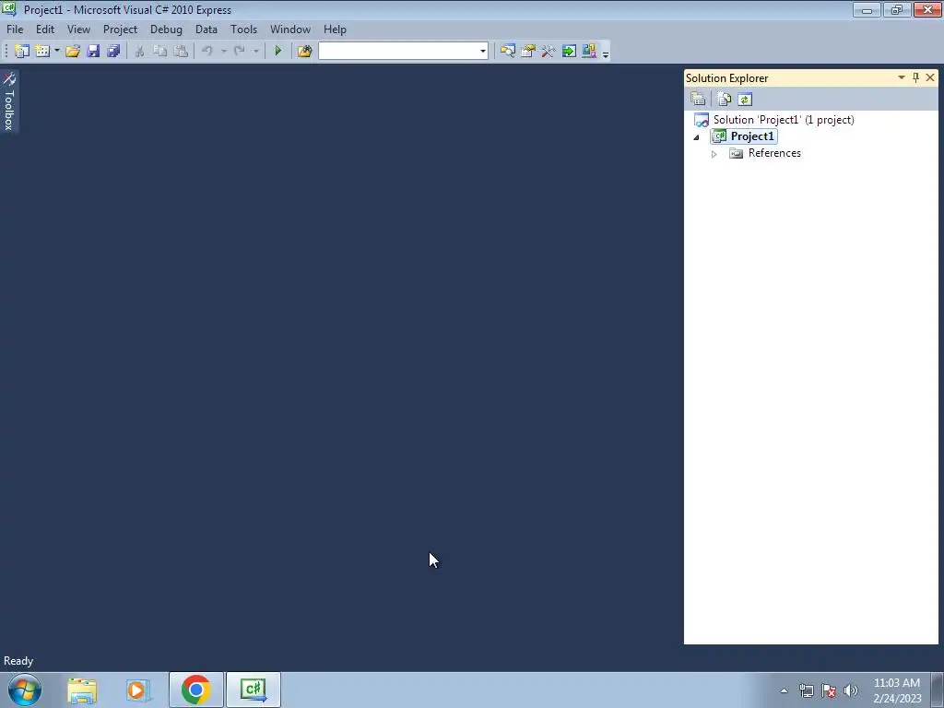Click the Add New Item toolbar icon
This screenshot has width=944, height=708.
point(42,52)
